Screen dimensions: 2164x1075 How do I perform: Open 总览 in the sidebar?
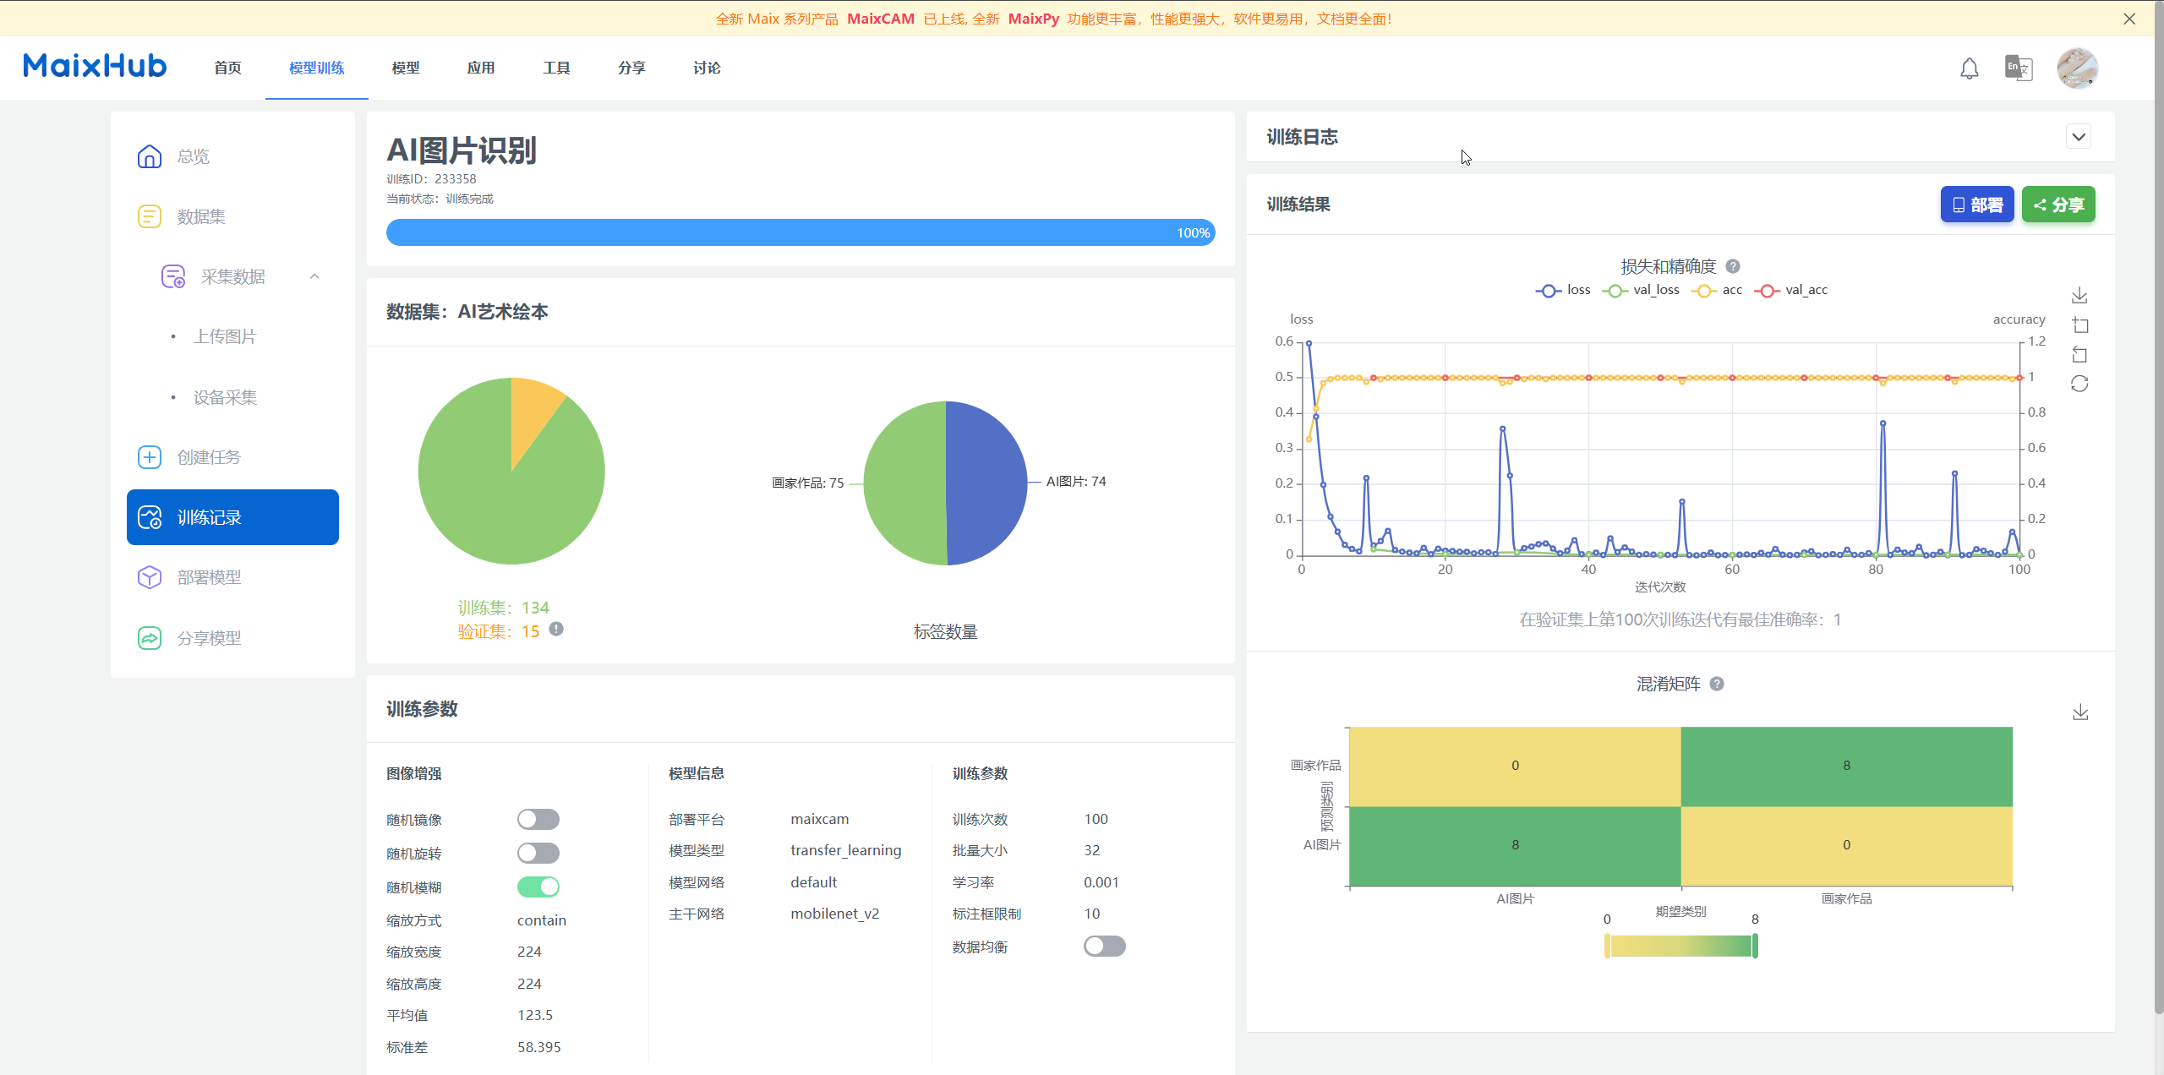232,156
